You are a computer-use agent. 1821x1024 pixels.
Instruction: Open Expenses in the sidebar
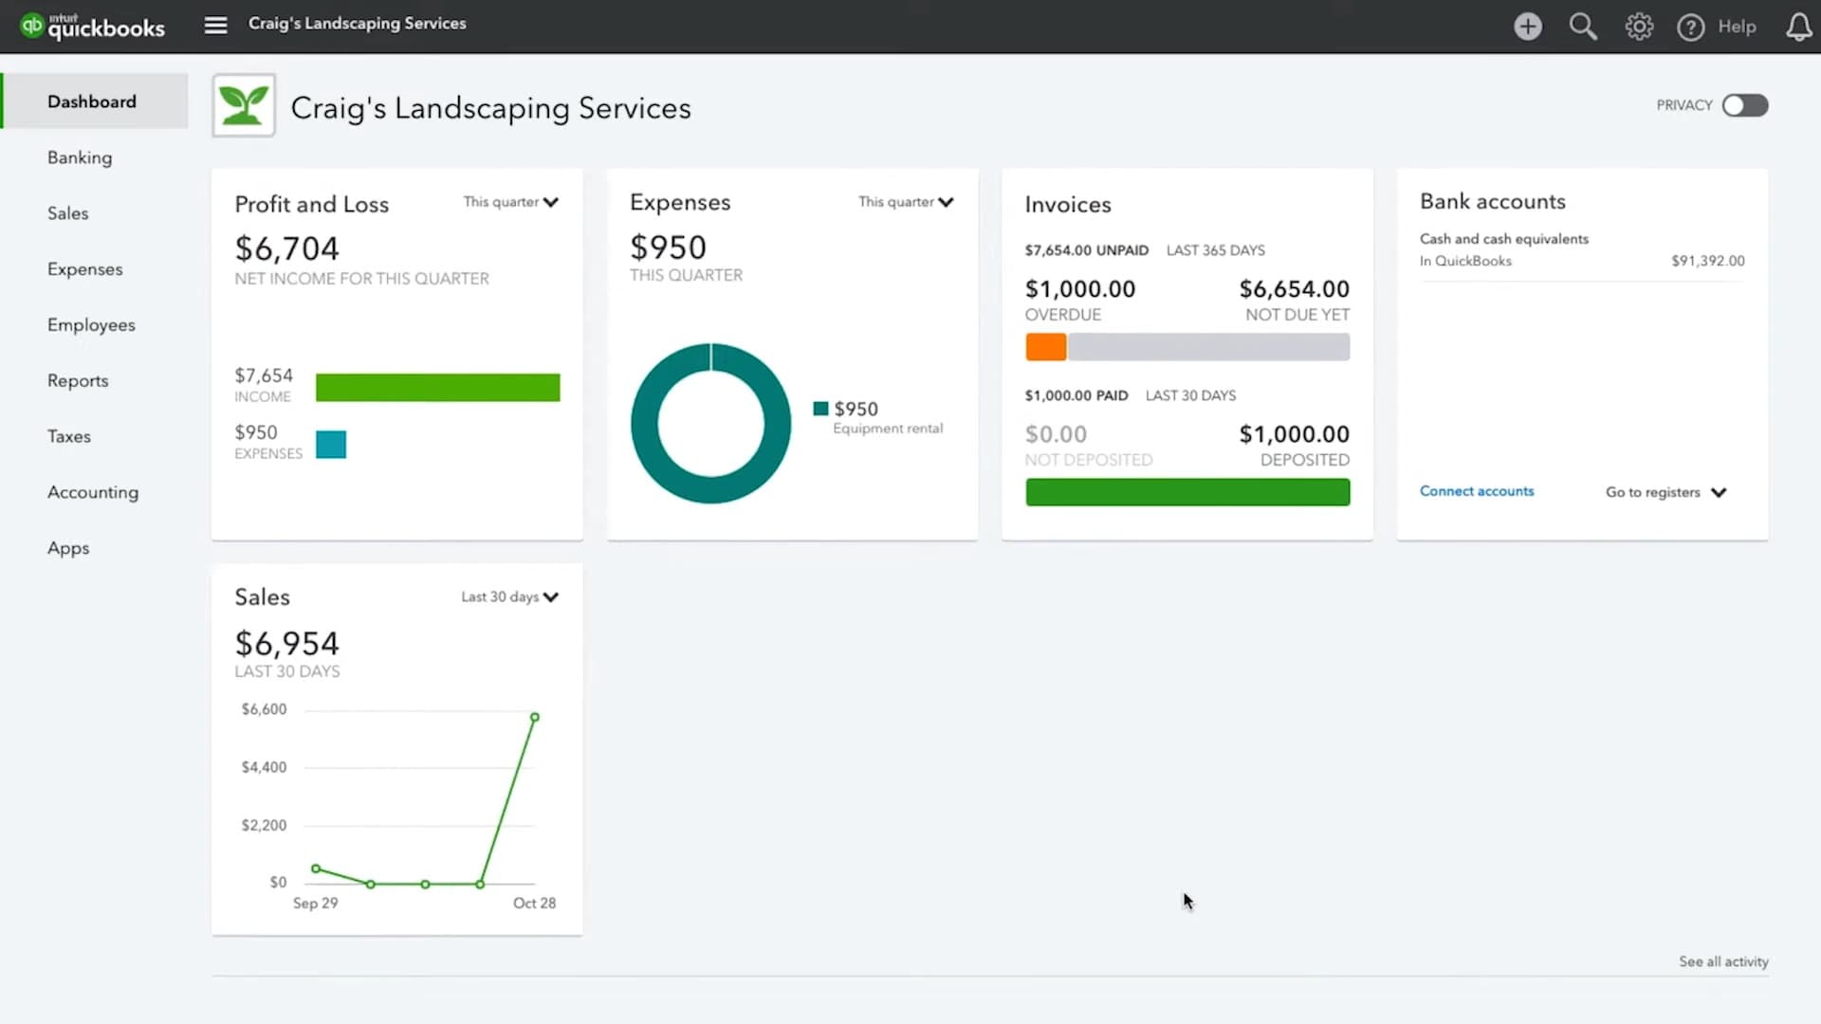85,269
